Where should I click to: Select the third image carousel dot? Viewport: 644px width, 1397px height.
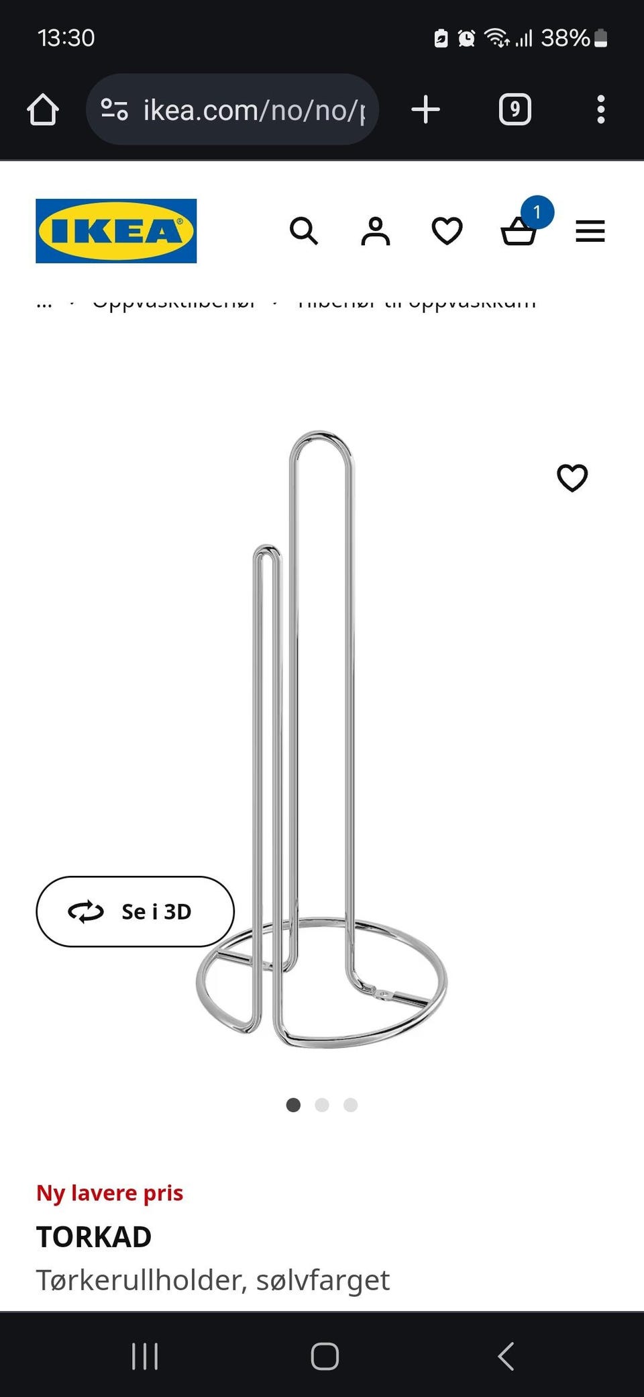351,1105
